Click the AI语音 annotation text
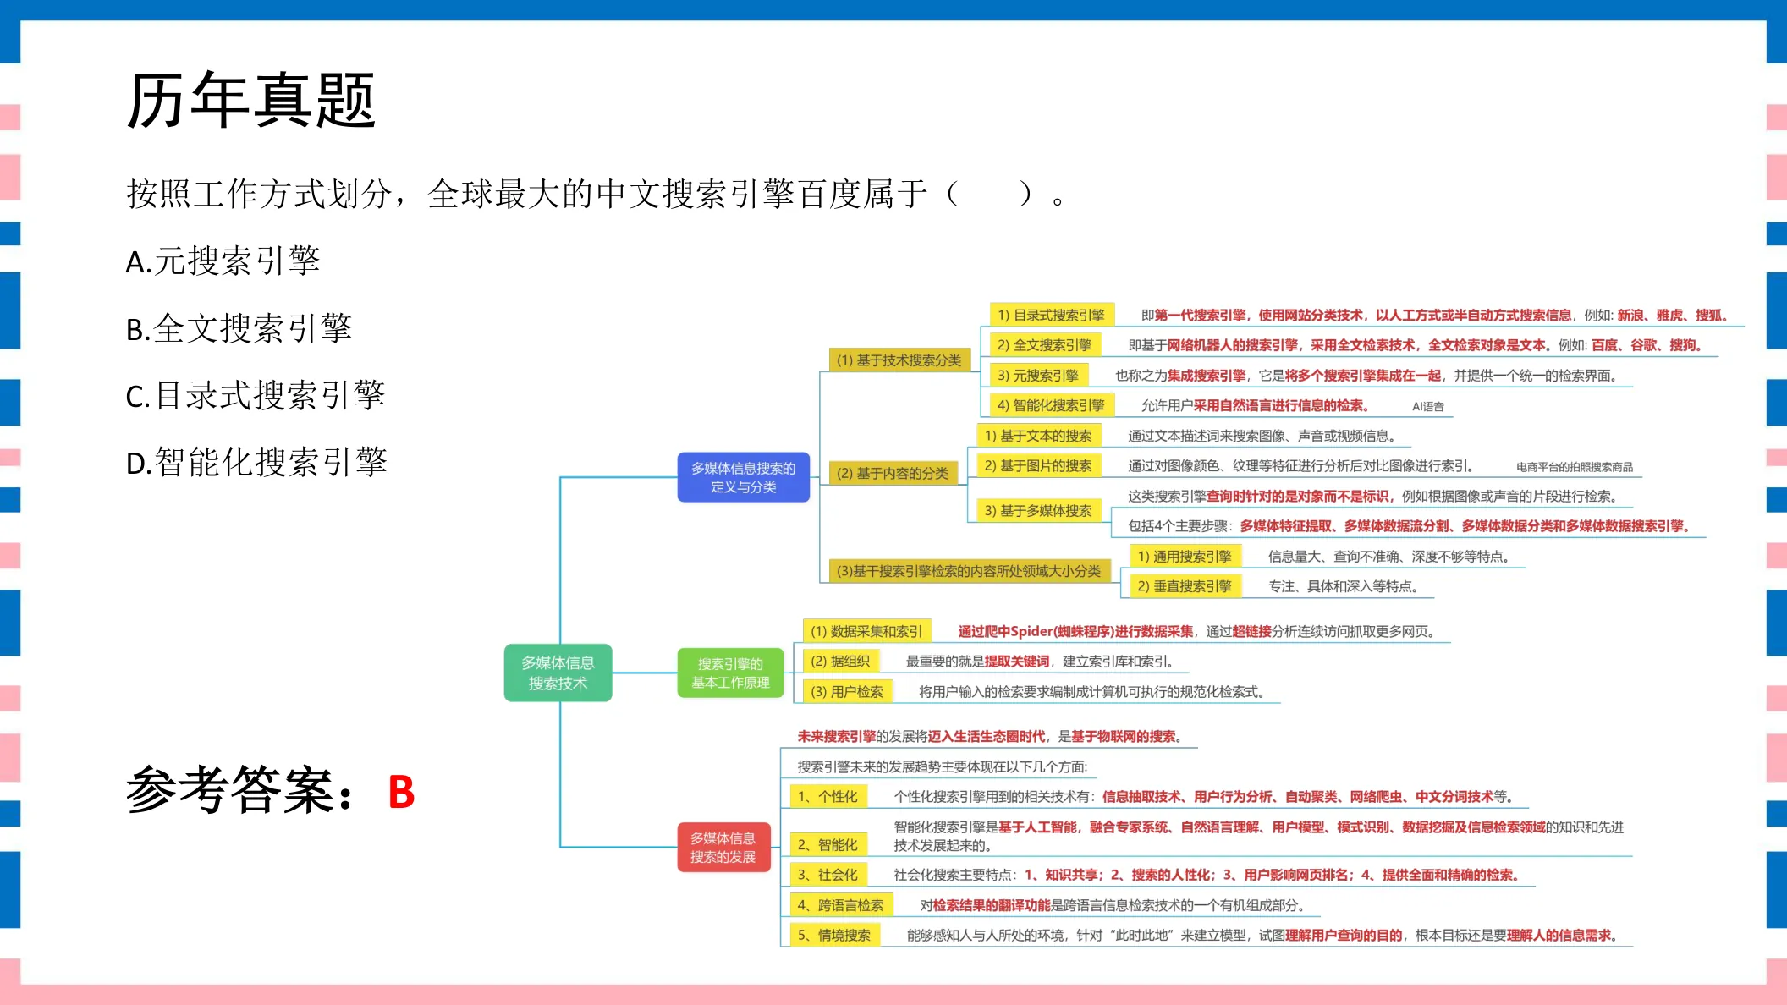 pos(1428,407)
